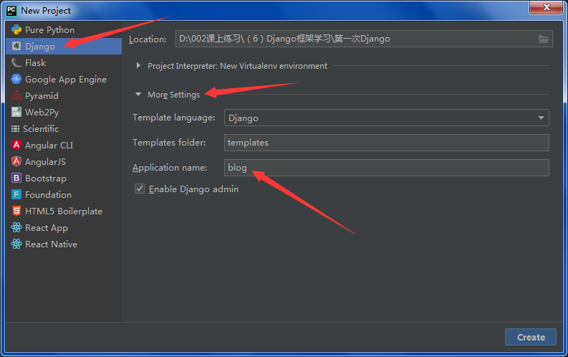Collapse the More Settings section
Viewport: 568px width, 357px height.
(x=138, y=94)
